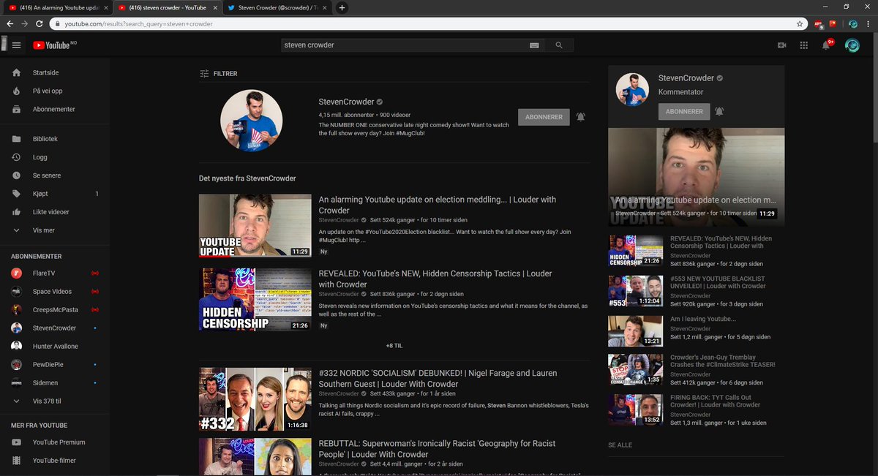The width and height of the screenshot is (878, 476).
Task: Switch to Steven Crowder Twitter tab
Action: [x=277, y=7]
